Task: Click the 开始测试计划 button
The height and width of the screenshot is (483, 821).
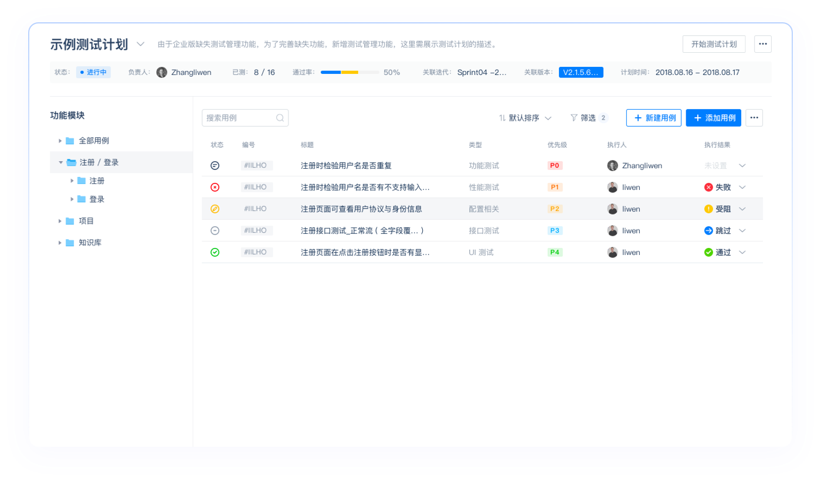Action: 714,44
